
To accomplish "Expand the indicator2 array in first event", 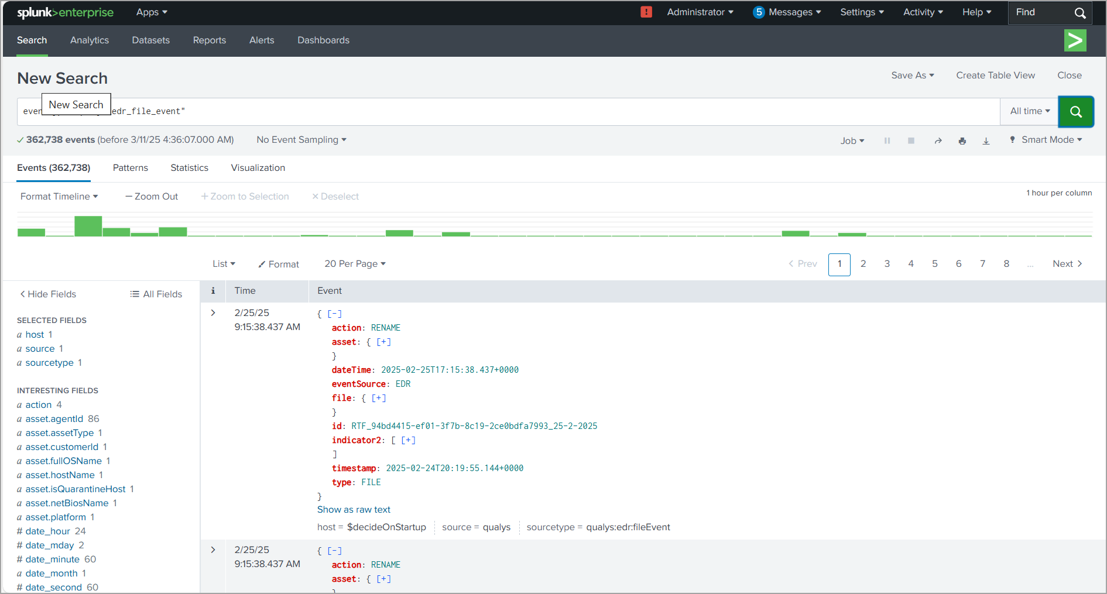I will click(408, 440).
